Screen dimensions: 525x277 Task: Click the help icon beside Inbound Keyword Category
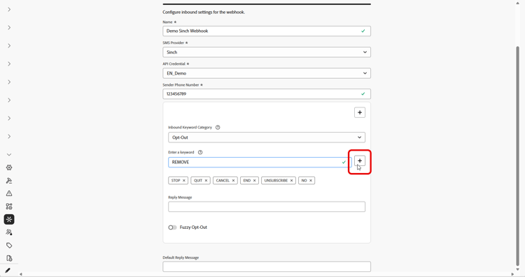pyautogui.click(x=218, y=128)
